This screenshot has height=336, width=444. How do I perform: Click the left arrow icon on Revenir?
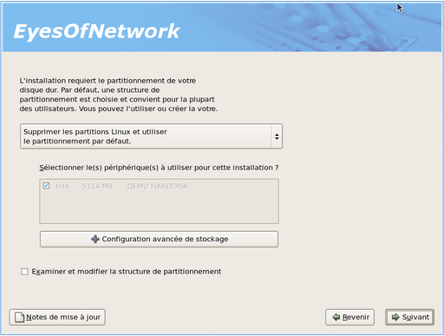(x=336, y=317)
